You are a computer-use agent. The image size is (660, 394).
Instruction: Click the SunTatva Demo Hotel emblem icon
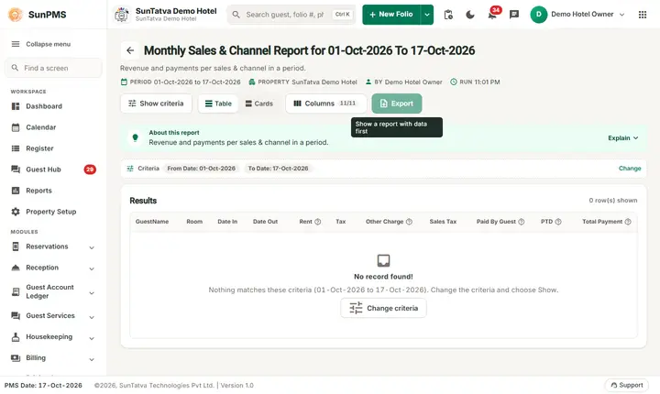(122, 15)
